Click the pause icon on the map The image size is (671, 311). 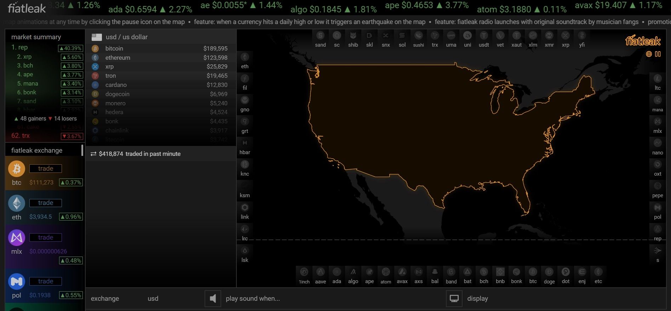658,54
